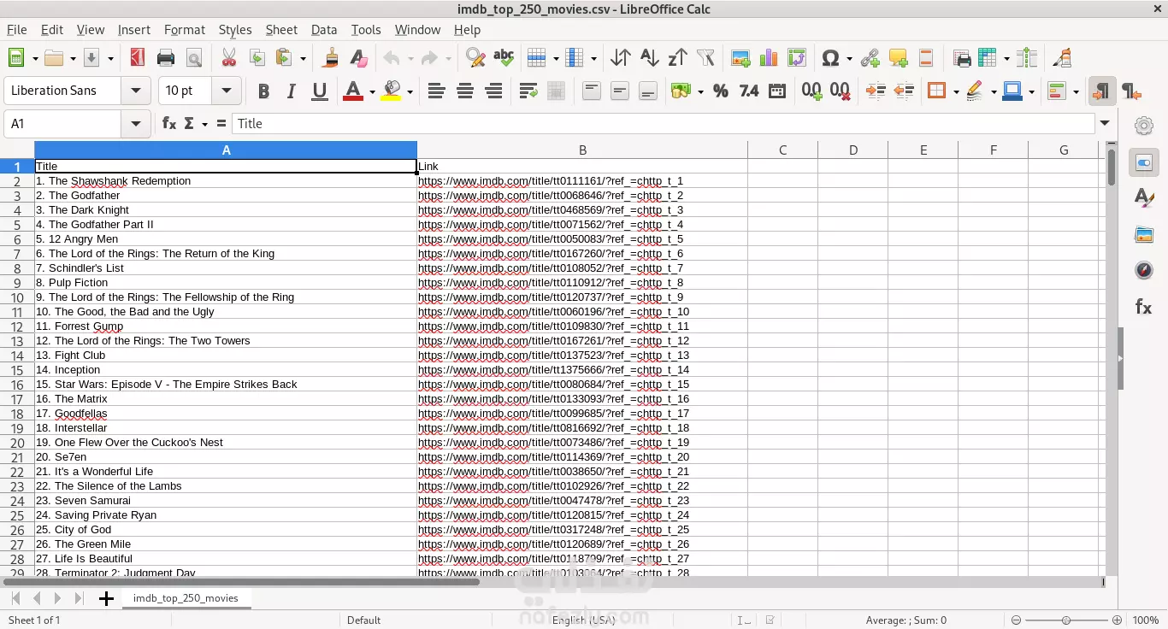Click Background Color yellow highlight swatch

pos(392,91)
